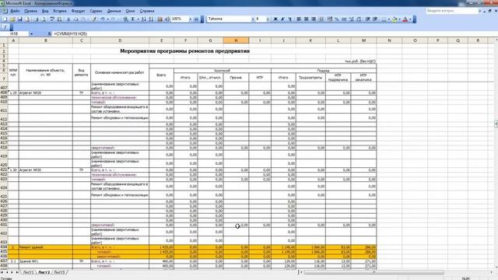
Task: Toggle the Drawing toolbar icon
Action: tap(167, 19)
